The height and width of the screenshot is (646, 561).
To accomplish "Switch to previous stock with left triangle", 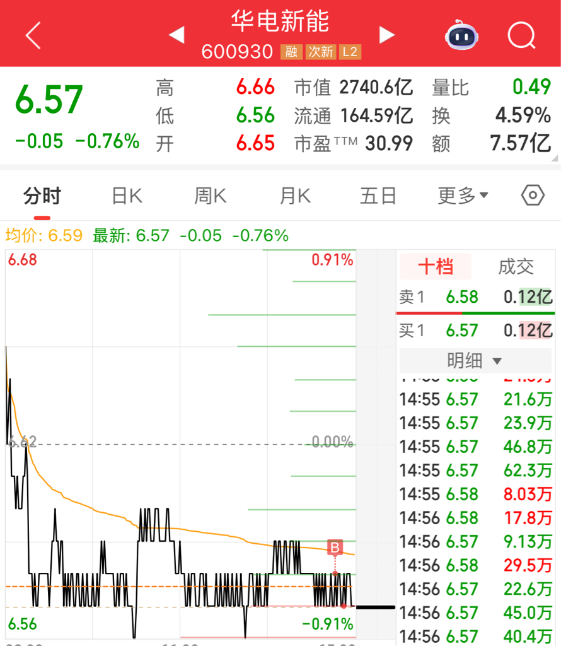I will point(176,35).
